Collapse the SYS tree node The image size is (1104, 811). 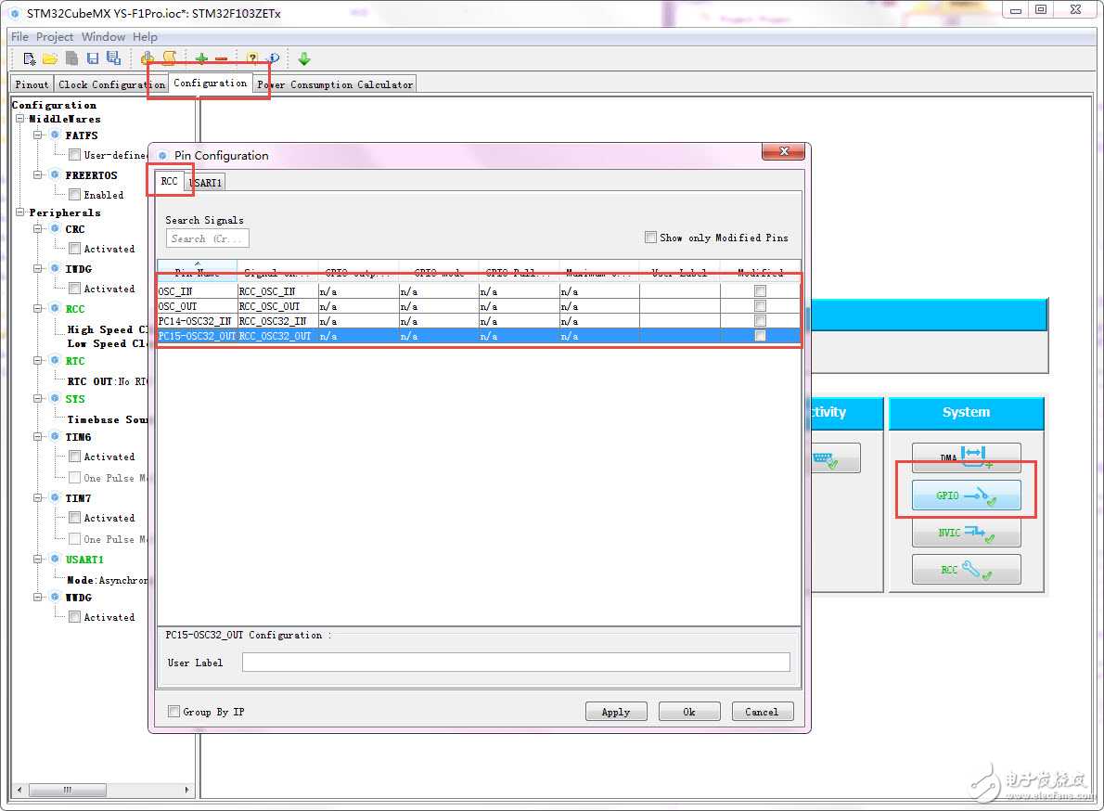(x=38, y=398)
